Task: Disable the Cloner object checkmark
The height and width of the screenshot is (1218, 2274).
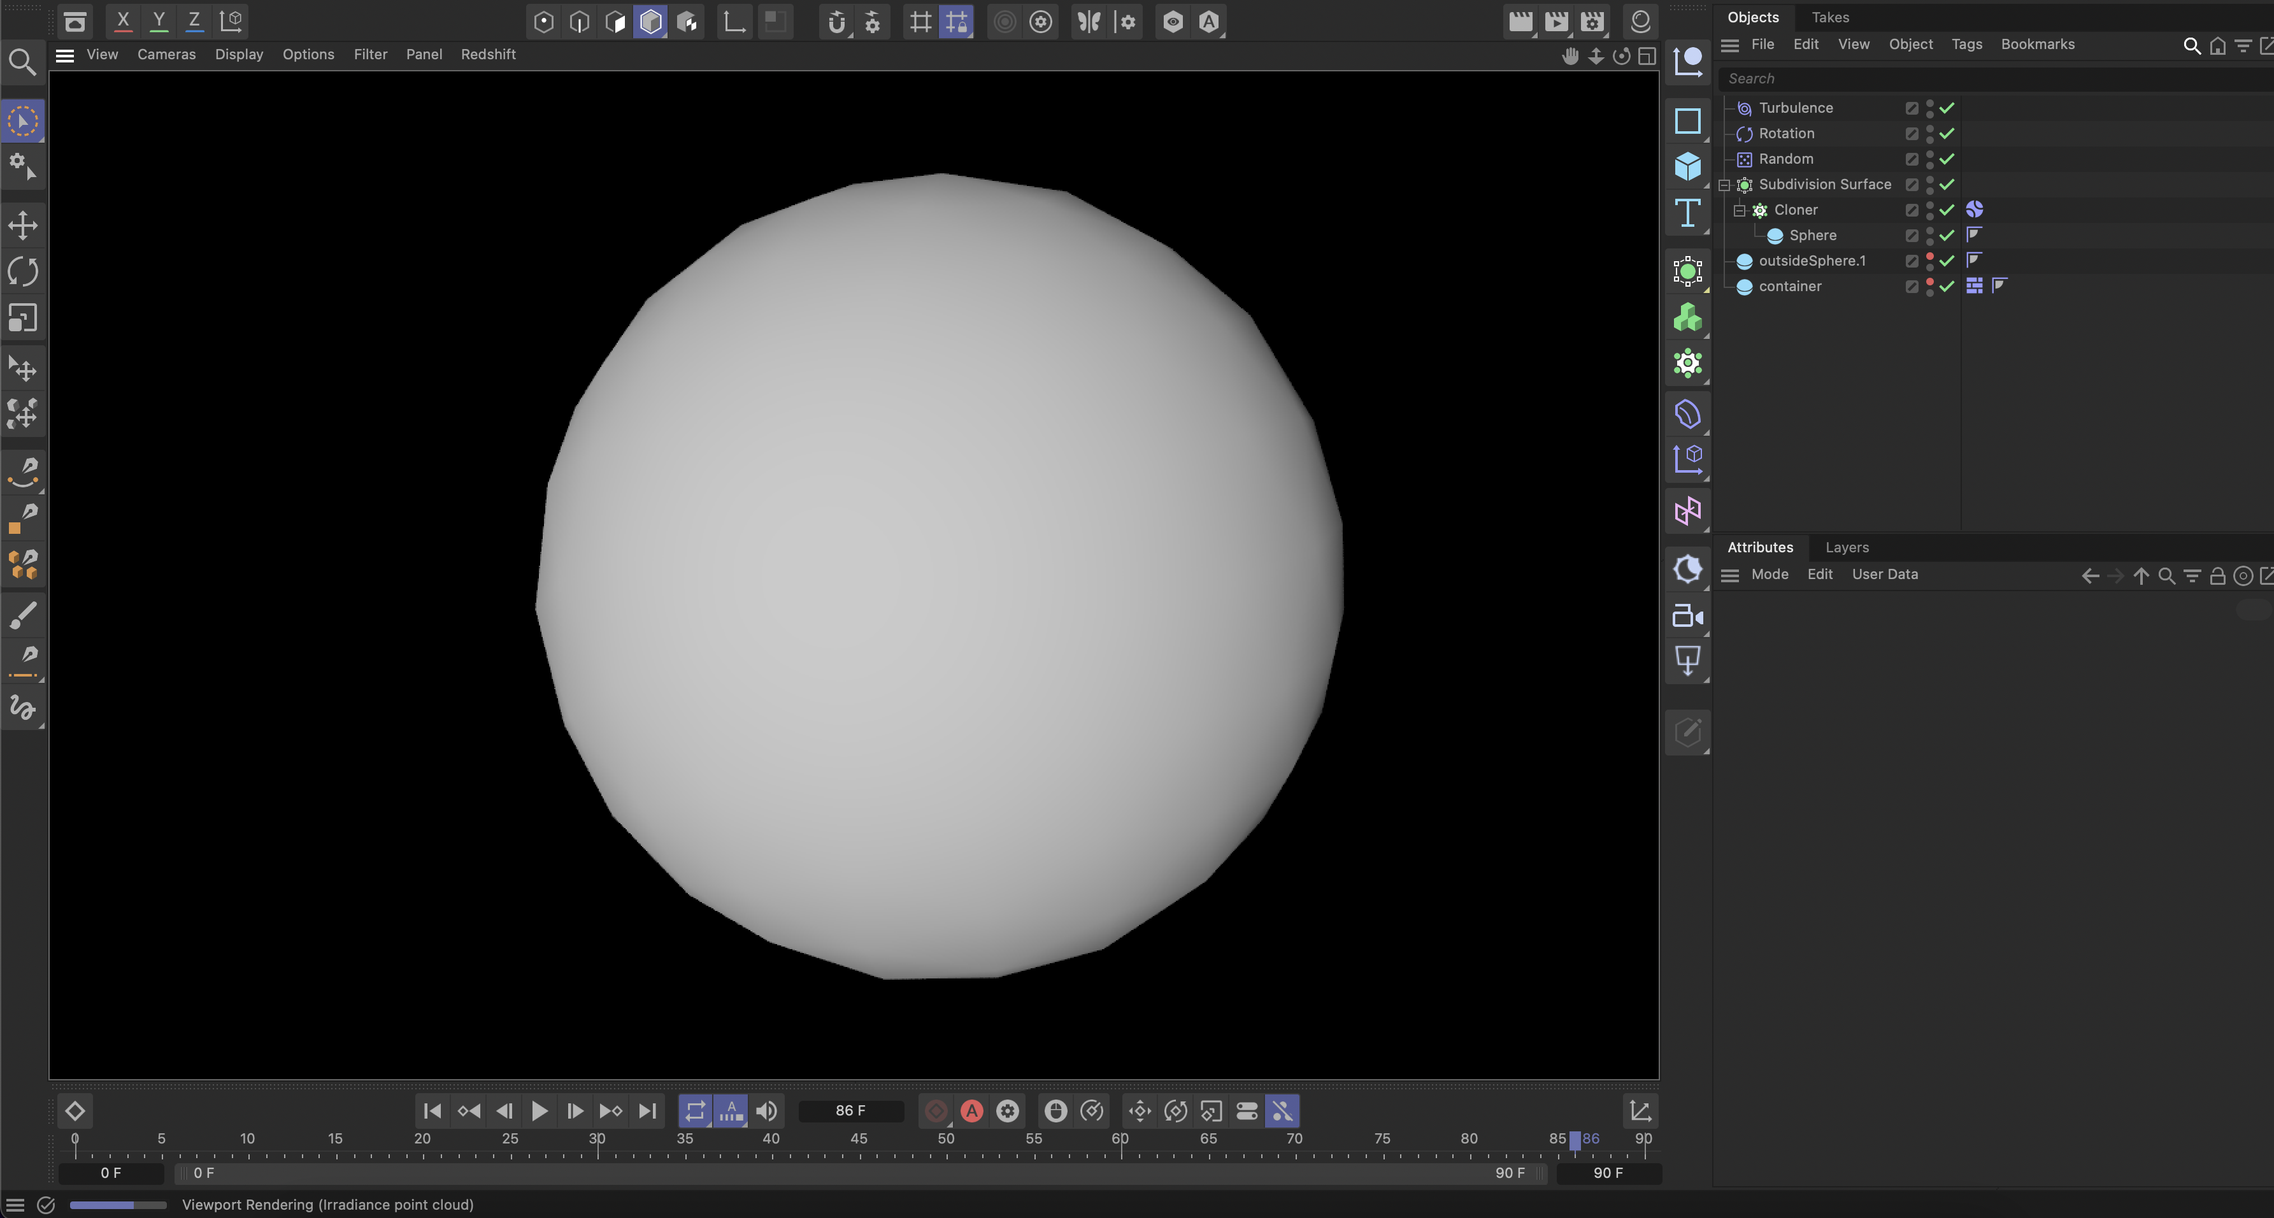Action: click(1947, 210)
